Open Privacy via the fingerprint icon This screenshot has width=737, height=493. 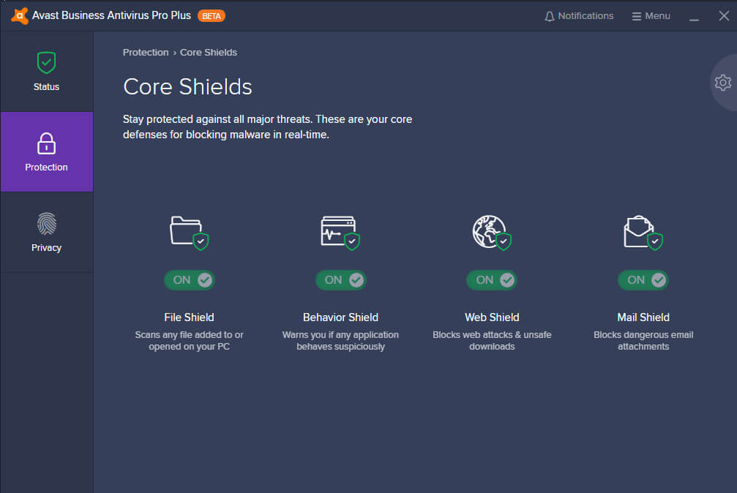click(46, 225)
